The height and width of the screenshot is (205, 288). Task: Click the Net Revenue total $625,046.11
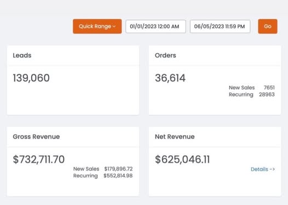coord(182,159)
